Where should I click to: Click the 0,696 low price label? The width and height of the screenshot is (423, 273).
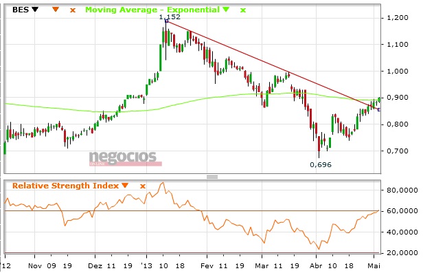pos(321,165)
